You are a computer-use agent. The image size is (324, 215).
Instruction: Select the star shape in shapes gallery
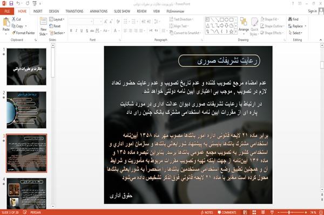click(231, 32)
